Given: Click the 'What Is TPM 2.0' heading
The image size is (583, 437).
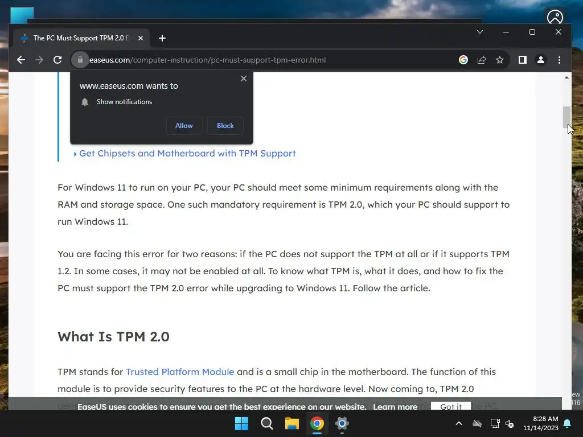Looking at the screenshot, I should (113, 337).
